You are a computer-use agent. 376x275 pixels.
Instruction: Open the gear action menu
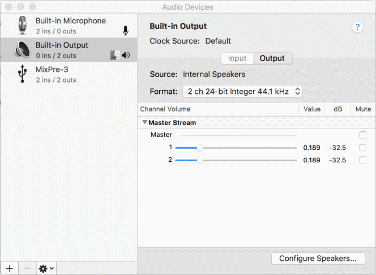point(45,268)
